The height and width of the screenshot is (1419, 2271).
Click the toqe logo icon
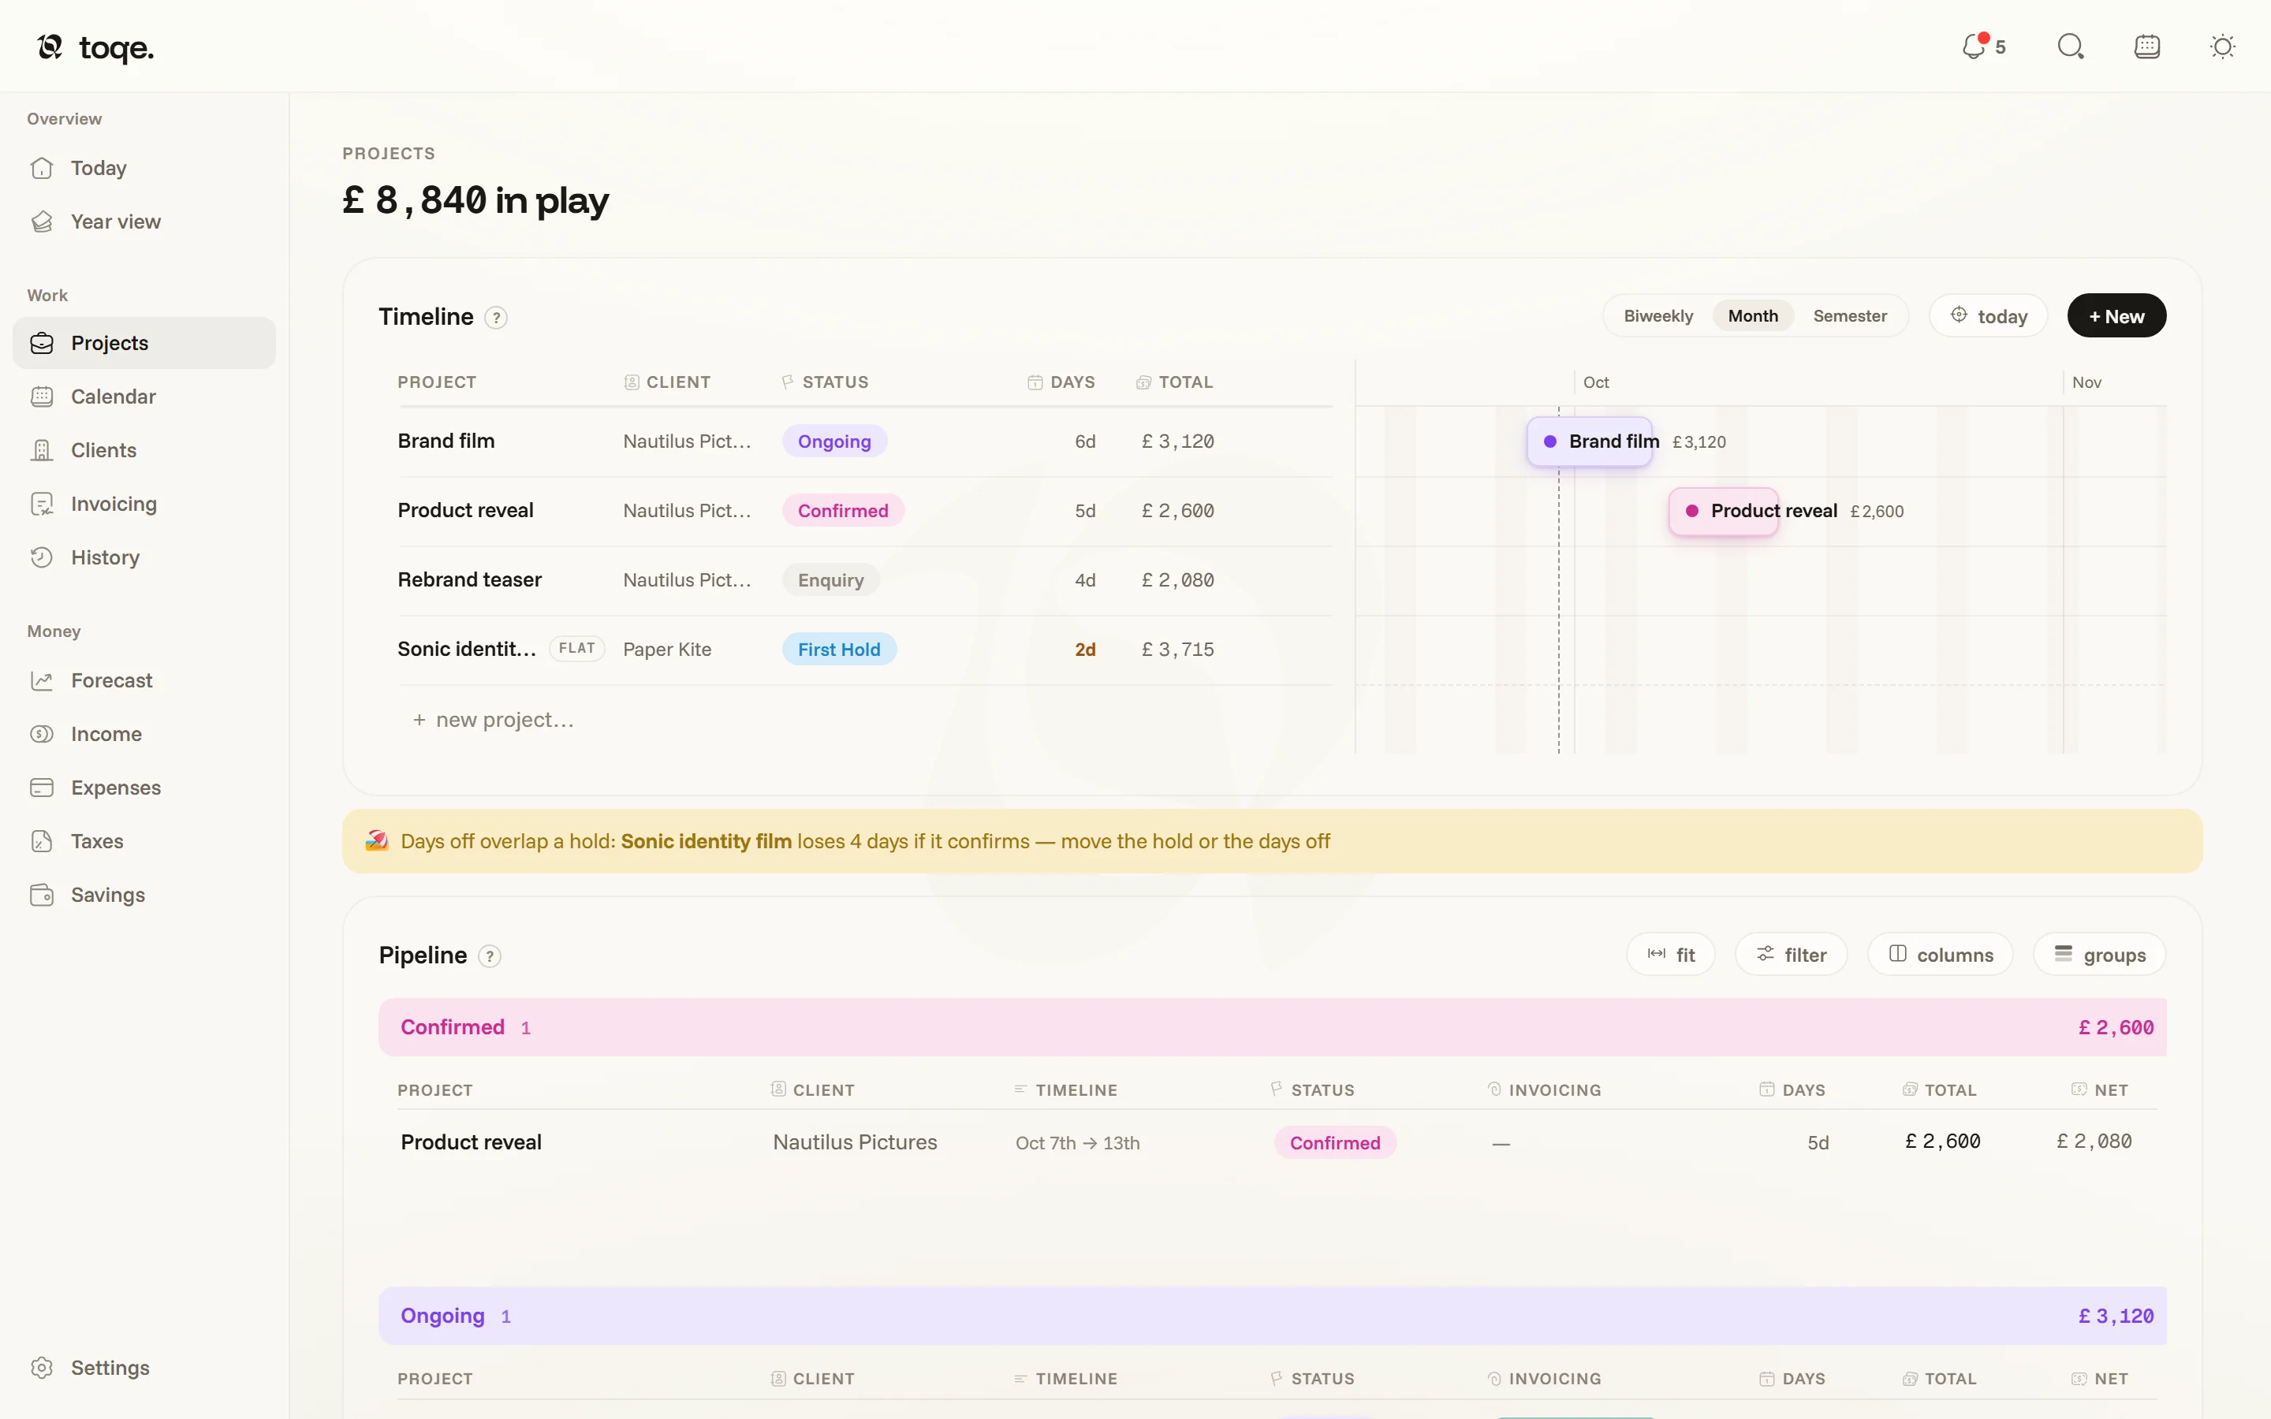tap(50, 46)
